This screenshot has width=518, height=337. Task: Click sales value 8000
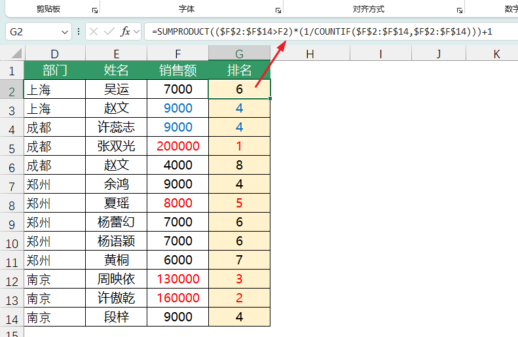[x=177, y=203]
